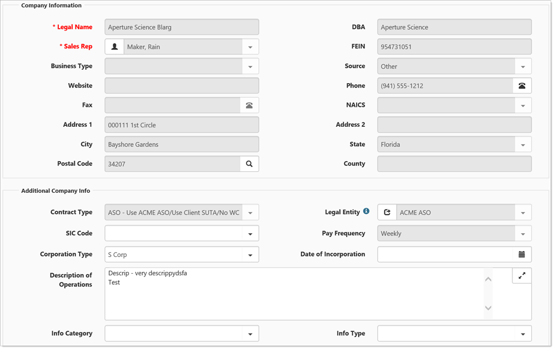Open the Info Type dropdown list
This screenshot has height=349, width=554.
tap(522, 333)
